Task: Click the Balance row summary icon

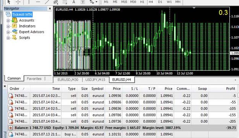Action: [11, 128]
